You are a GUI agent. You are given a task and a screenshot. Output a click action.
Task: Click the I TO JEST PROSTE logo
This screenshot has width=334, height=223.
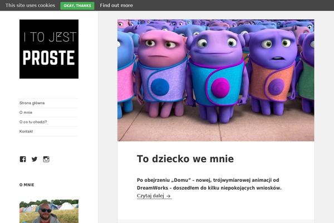pyautogui.click(x=49, y=49)
